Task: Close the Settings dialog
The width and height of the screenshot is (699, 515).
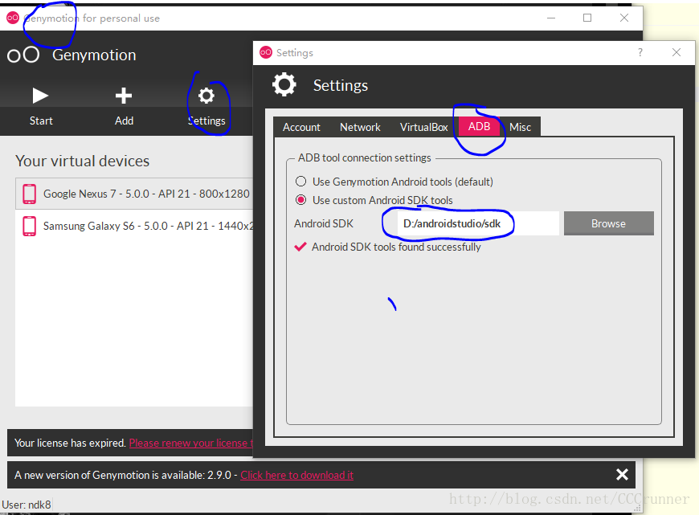Action: (677, 52)
